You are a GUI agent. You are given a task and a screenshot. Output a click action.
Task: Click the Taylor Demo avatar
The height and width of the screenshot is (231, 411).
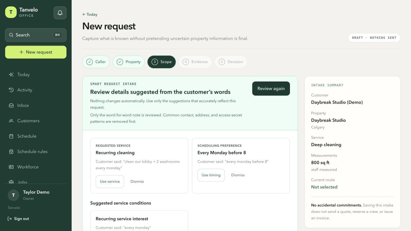coord(13,195)
